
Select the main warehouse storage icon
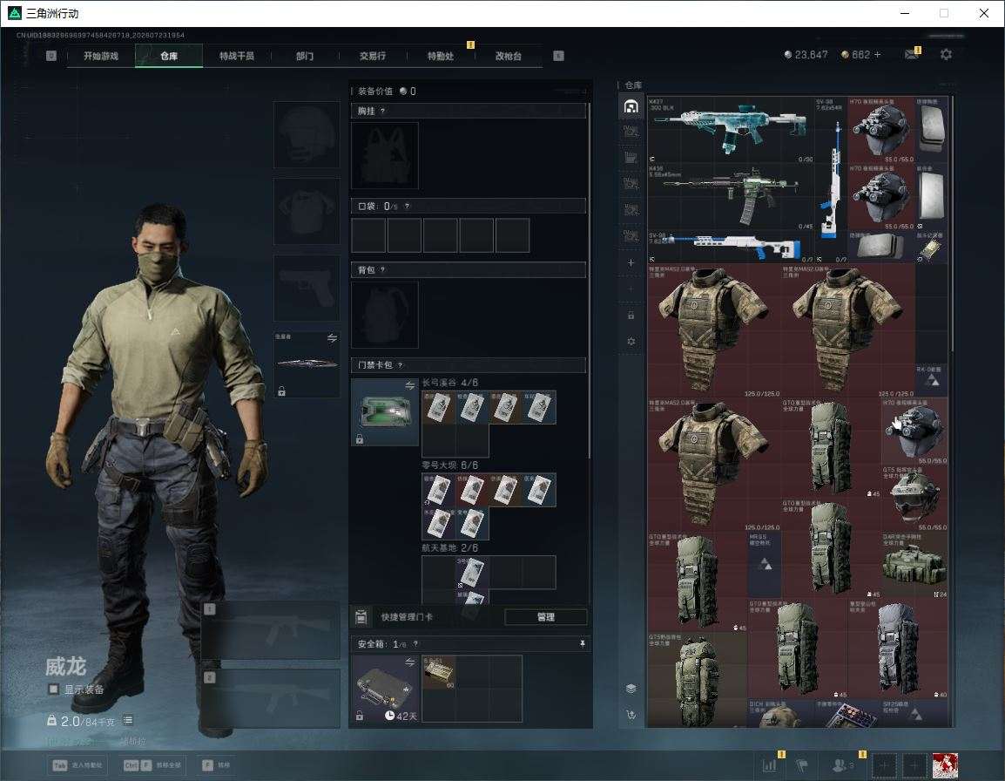[631, 106]
